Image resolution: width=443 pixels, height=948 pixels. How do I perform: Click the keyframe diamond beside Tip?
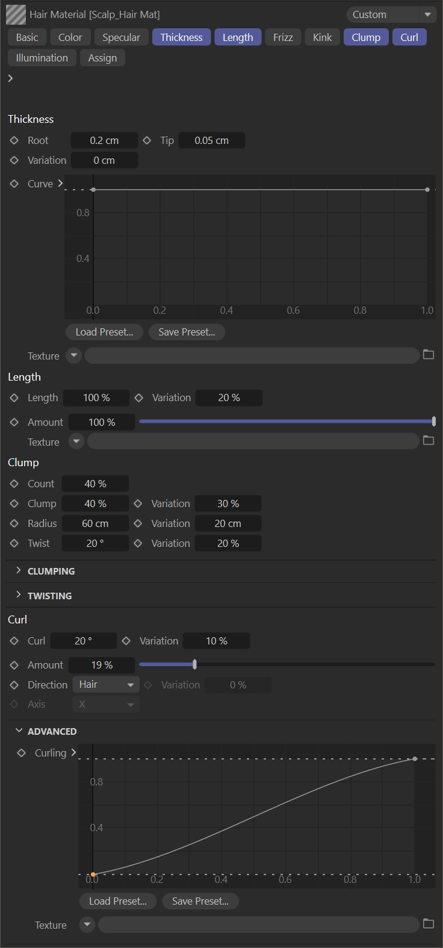click(147, 140)
